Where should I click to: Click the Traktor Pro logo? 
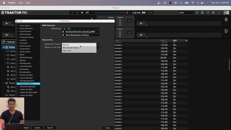[14, 13]
